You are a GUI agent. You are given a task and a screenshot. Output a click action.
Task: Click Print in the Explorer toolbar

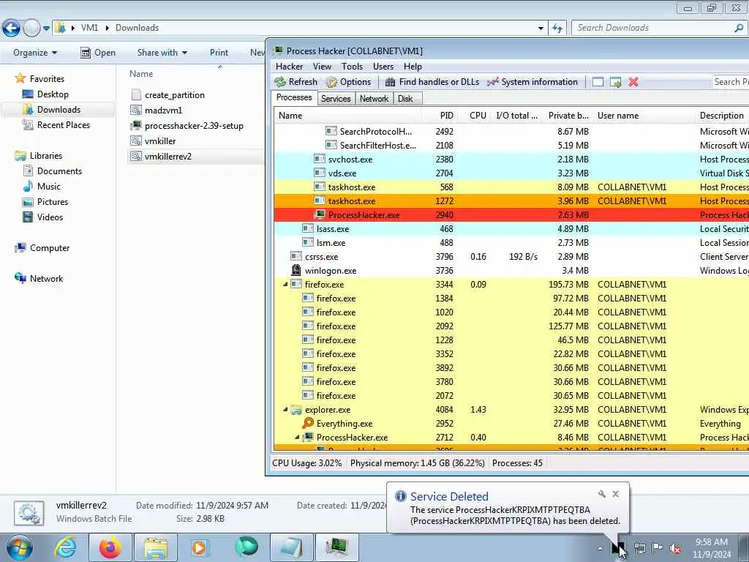pyautogui.click(x=219, y=53)
